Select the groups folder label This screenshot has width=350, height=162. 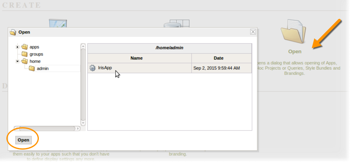[36, 54]
